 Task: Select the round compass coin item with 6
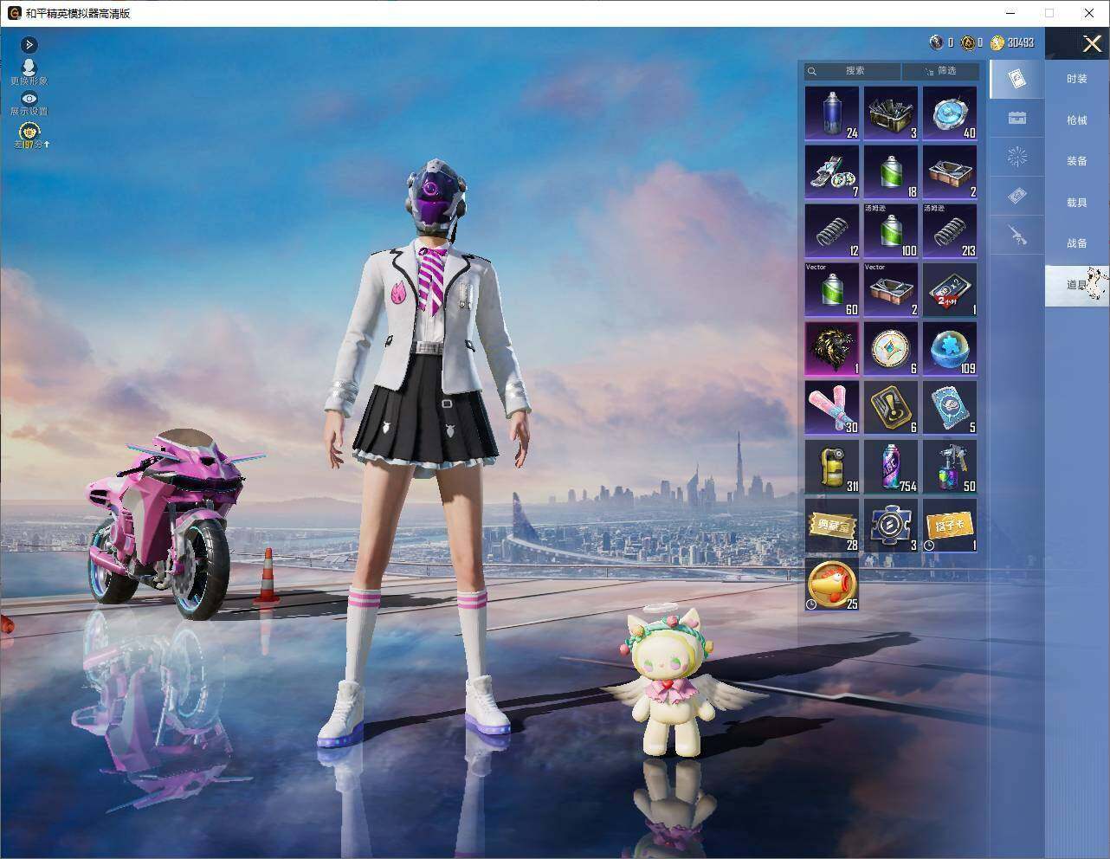891,348
